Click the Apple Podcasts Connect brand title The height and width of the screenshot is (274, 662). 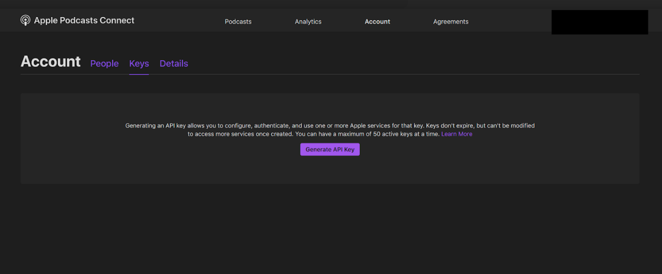coord(84,21)
